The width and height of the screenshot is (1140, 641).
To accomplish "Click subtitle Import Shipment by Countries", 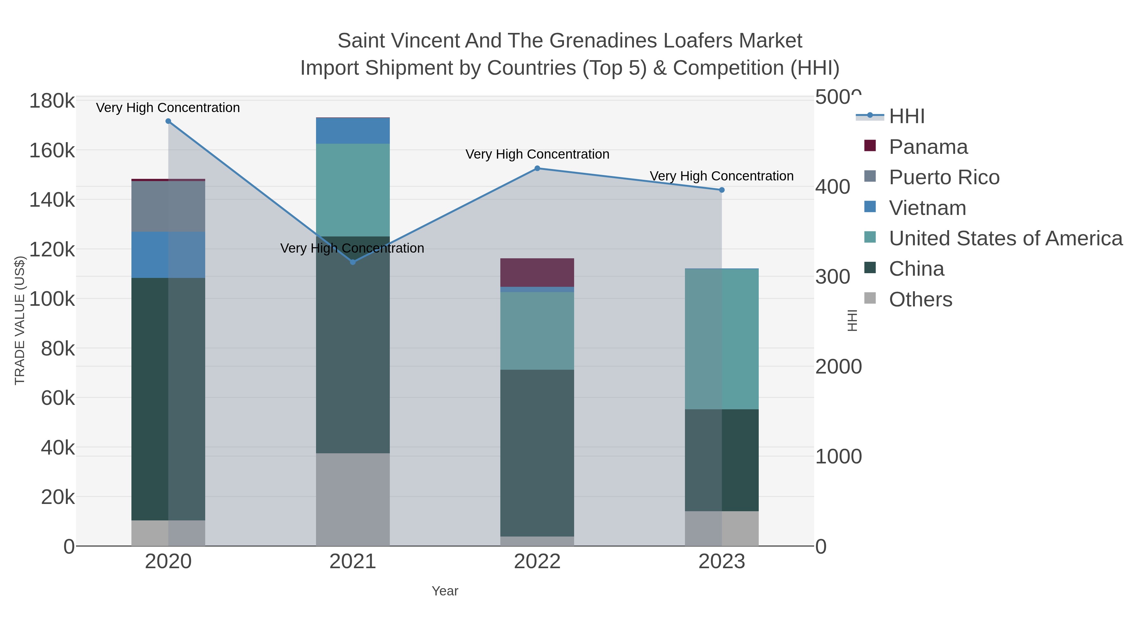I will (x=570, y=68).
